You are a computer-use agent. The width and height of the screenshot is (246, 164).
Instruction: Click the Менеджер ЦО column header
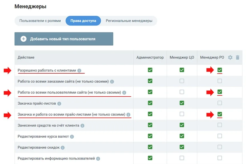(182, 57)
